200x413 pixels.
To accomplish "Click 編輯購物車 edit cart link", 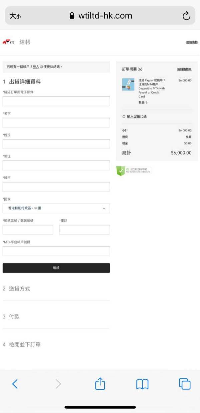I will (184, 69).
